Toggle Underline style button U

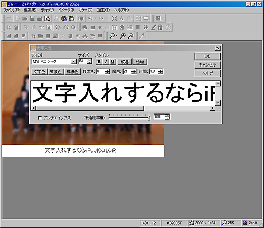pyautogui.click(x=112, y=62)
